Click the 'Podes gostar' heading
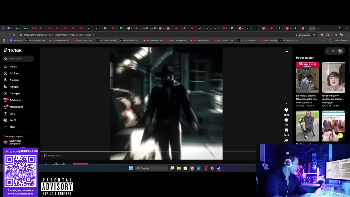350x197 pixels. pyautogui.click(x=305, y=58)
